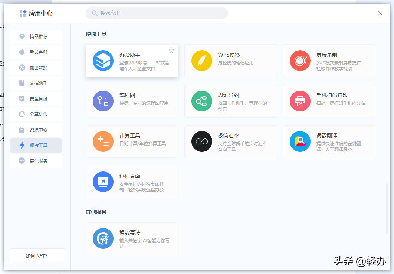This screenshot has height=274, width=394.
Task: Open the 词霸翻译 icon
Action: pyautogui.click(x=300, y=141)
